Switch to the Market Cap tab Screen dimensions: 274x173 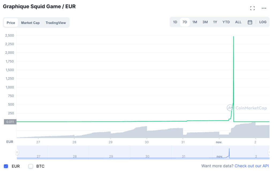pos(30,23)
